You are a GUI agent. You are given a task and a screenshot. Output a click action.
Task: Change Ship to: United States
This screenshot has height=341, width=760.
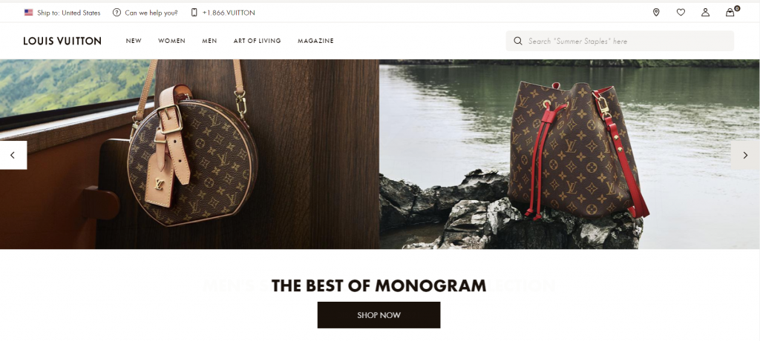(69, 13)
